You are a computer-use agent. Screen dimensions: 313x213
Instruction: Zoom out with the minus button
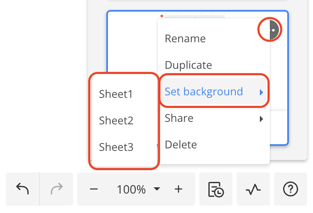[x=94, y=189]
